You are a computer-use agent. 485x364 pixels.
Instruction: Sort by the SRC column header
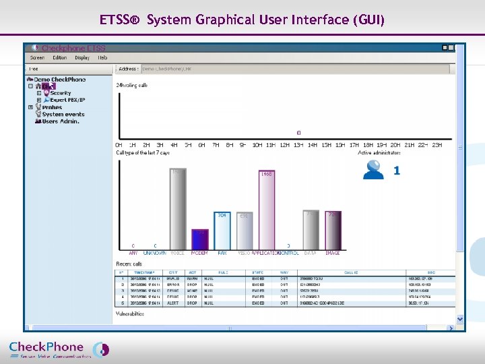pyautogui.click(x=430, y=273)
